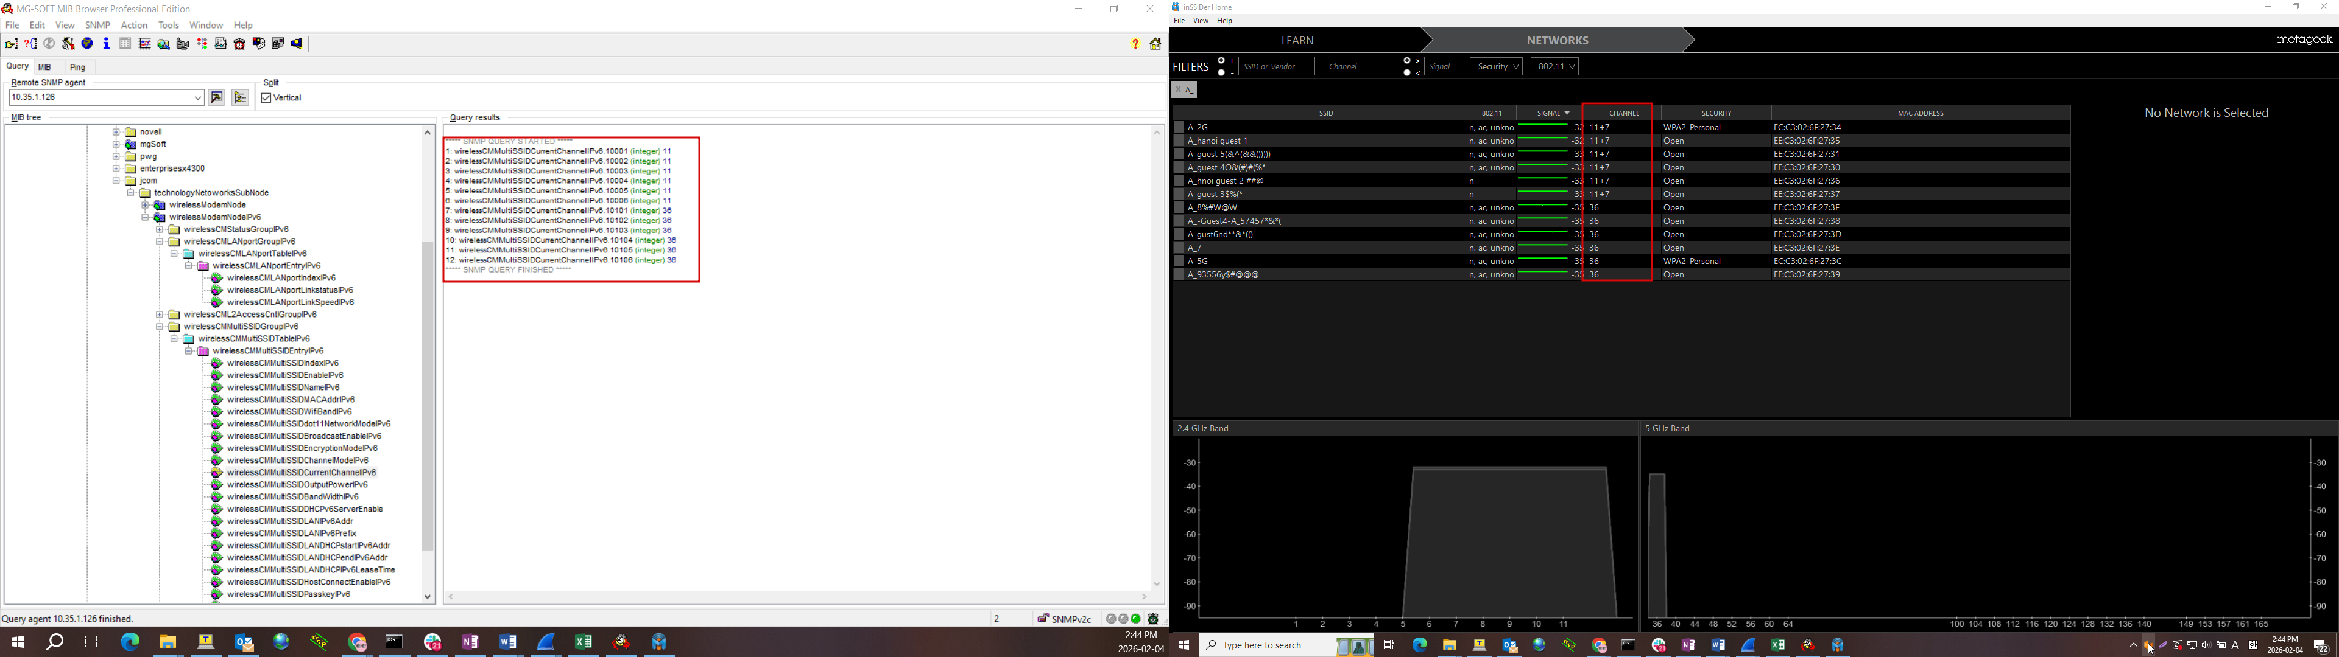Image resolution: width=2339 pixels, height=657 pixels.
Task: Click the camera toolbar icon
Action: point(183,44)
